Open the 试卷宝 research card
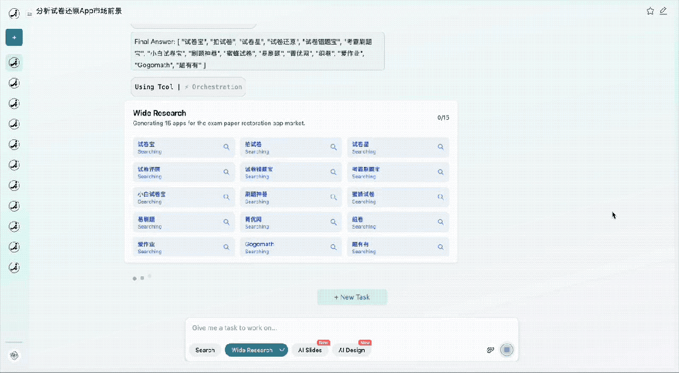The image size is (679, 373). point(184,148)
